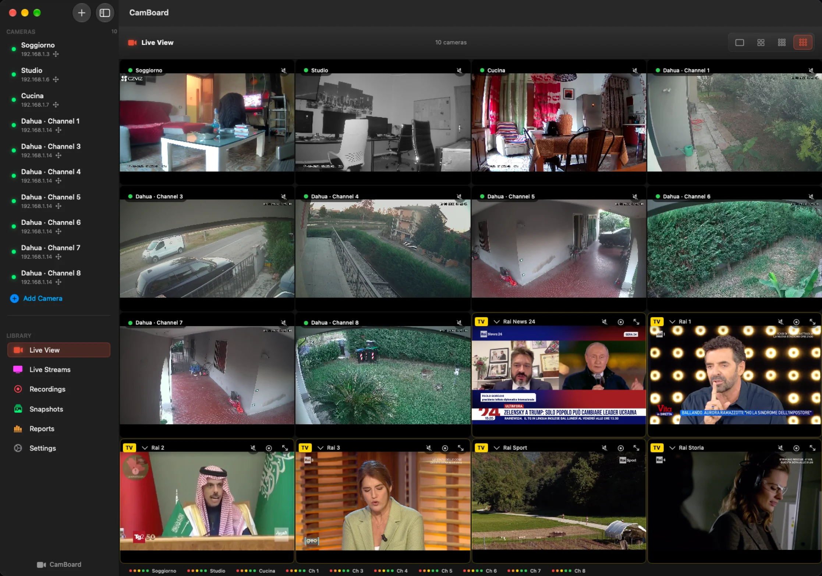
Task: Click record icon on Rai News 24 tile
Action: tap(620, 322)
